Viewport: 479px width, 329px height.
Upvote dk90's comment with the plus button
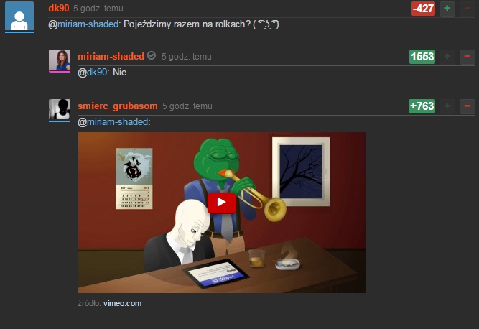447,9
